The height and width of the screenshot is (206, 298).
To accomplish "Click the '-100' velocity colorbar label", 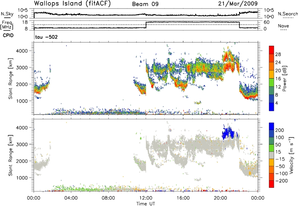I will 282,174.
